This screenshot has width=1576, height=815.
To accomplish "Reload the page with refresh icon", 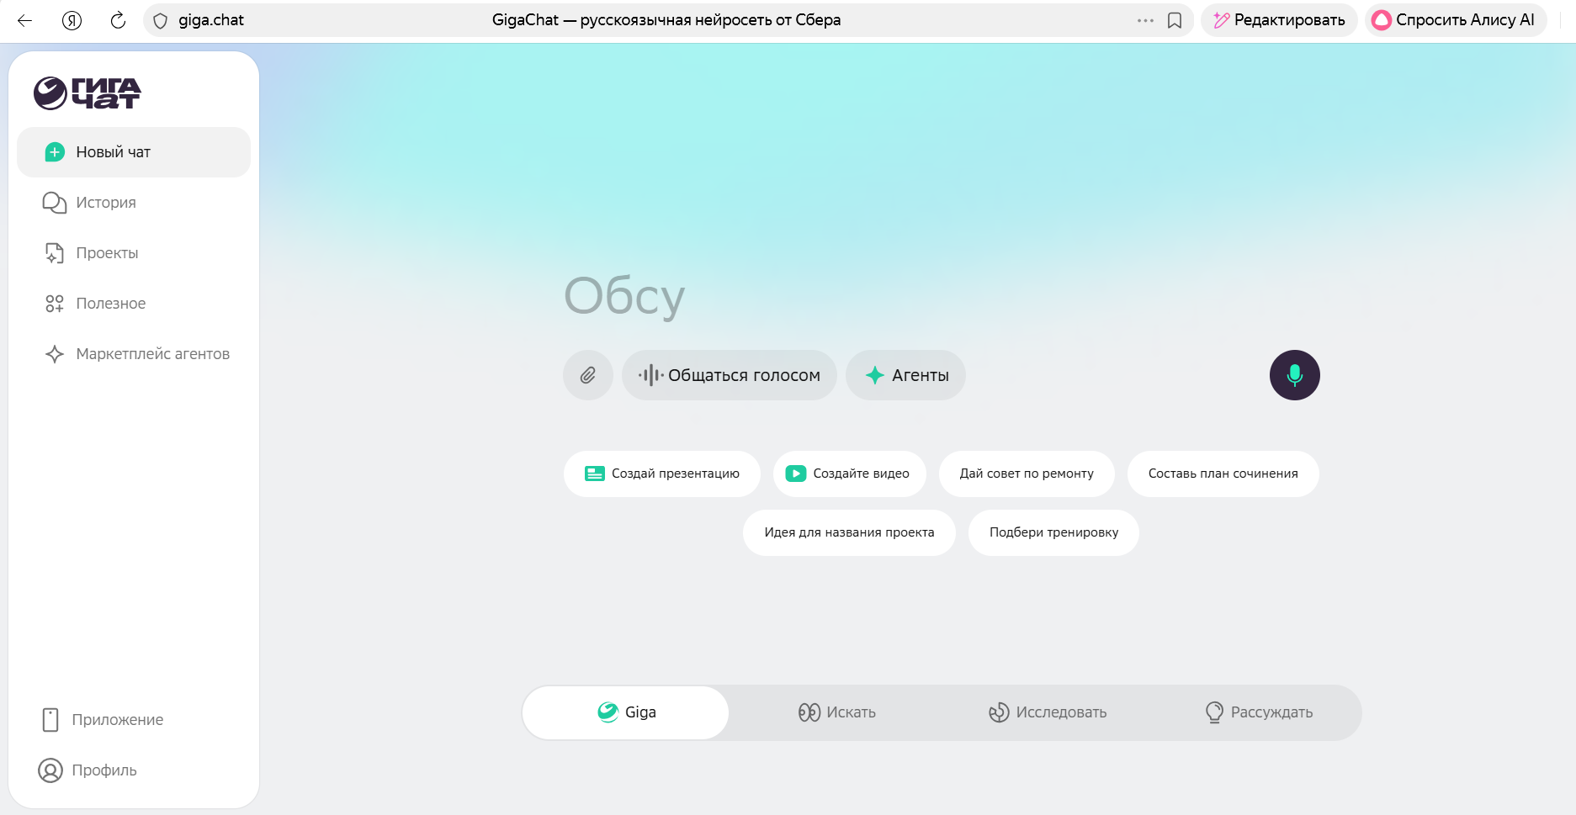I will coord(118,20).
